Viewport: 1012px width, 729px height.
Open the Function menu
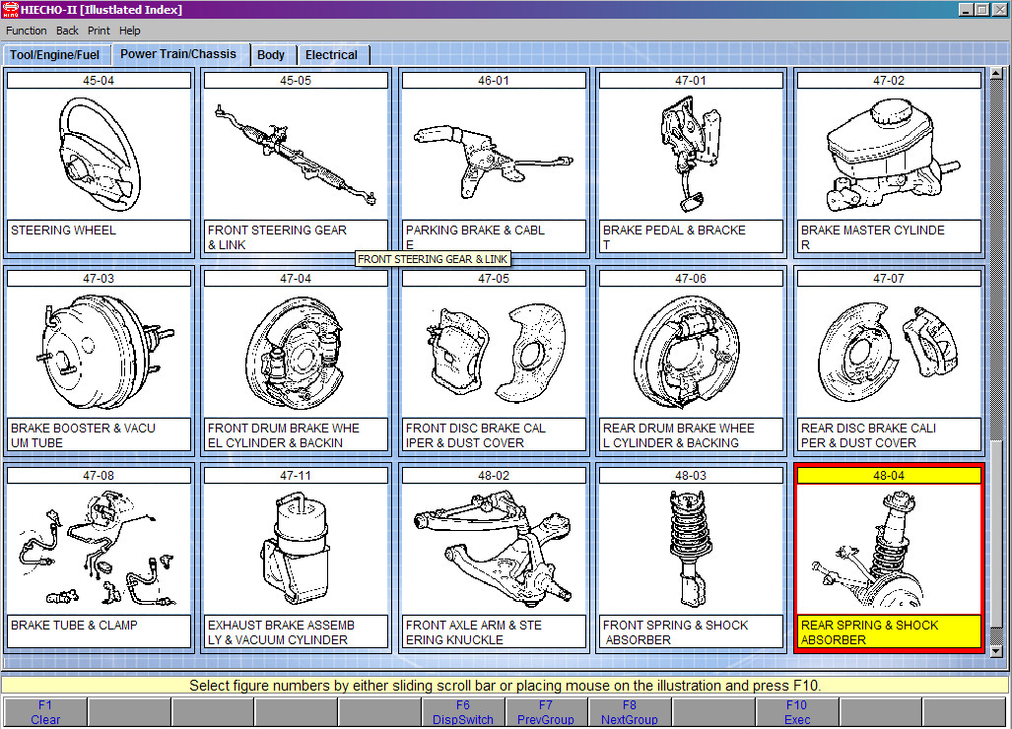click(x=26, y=31)
